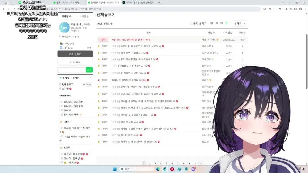The width and height of the screenshot is (308, 173).
Task: Switch to the first wide-row view layout icon
Action: click(x=212, y=23)
